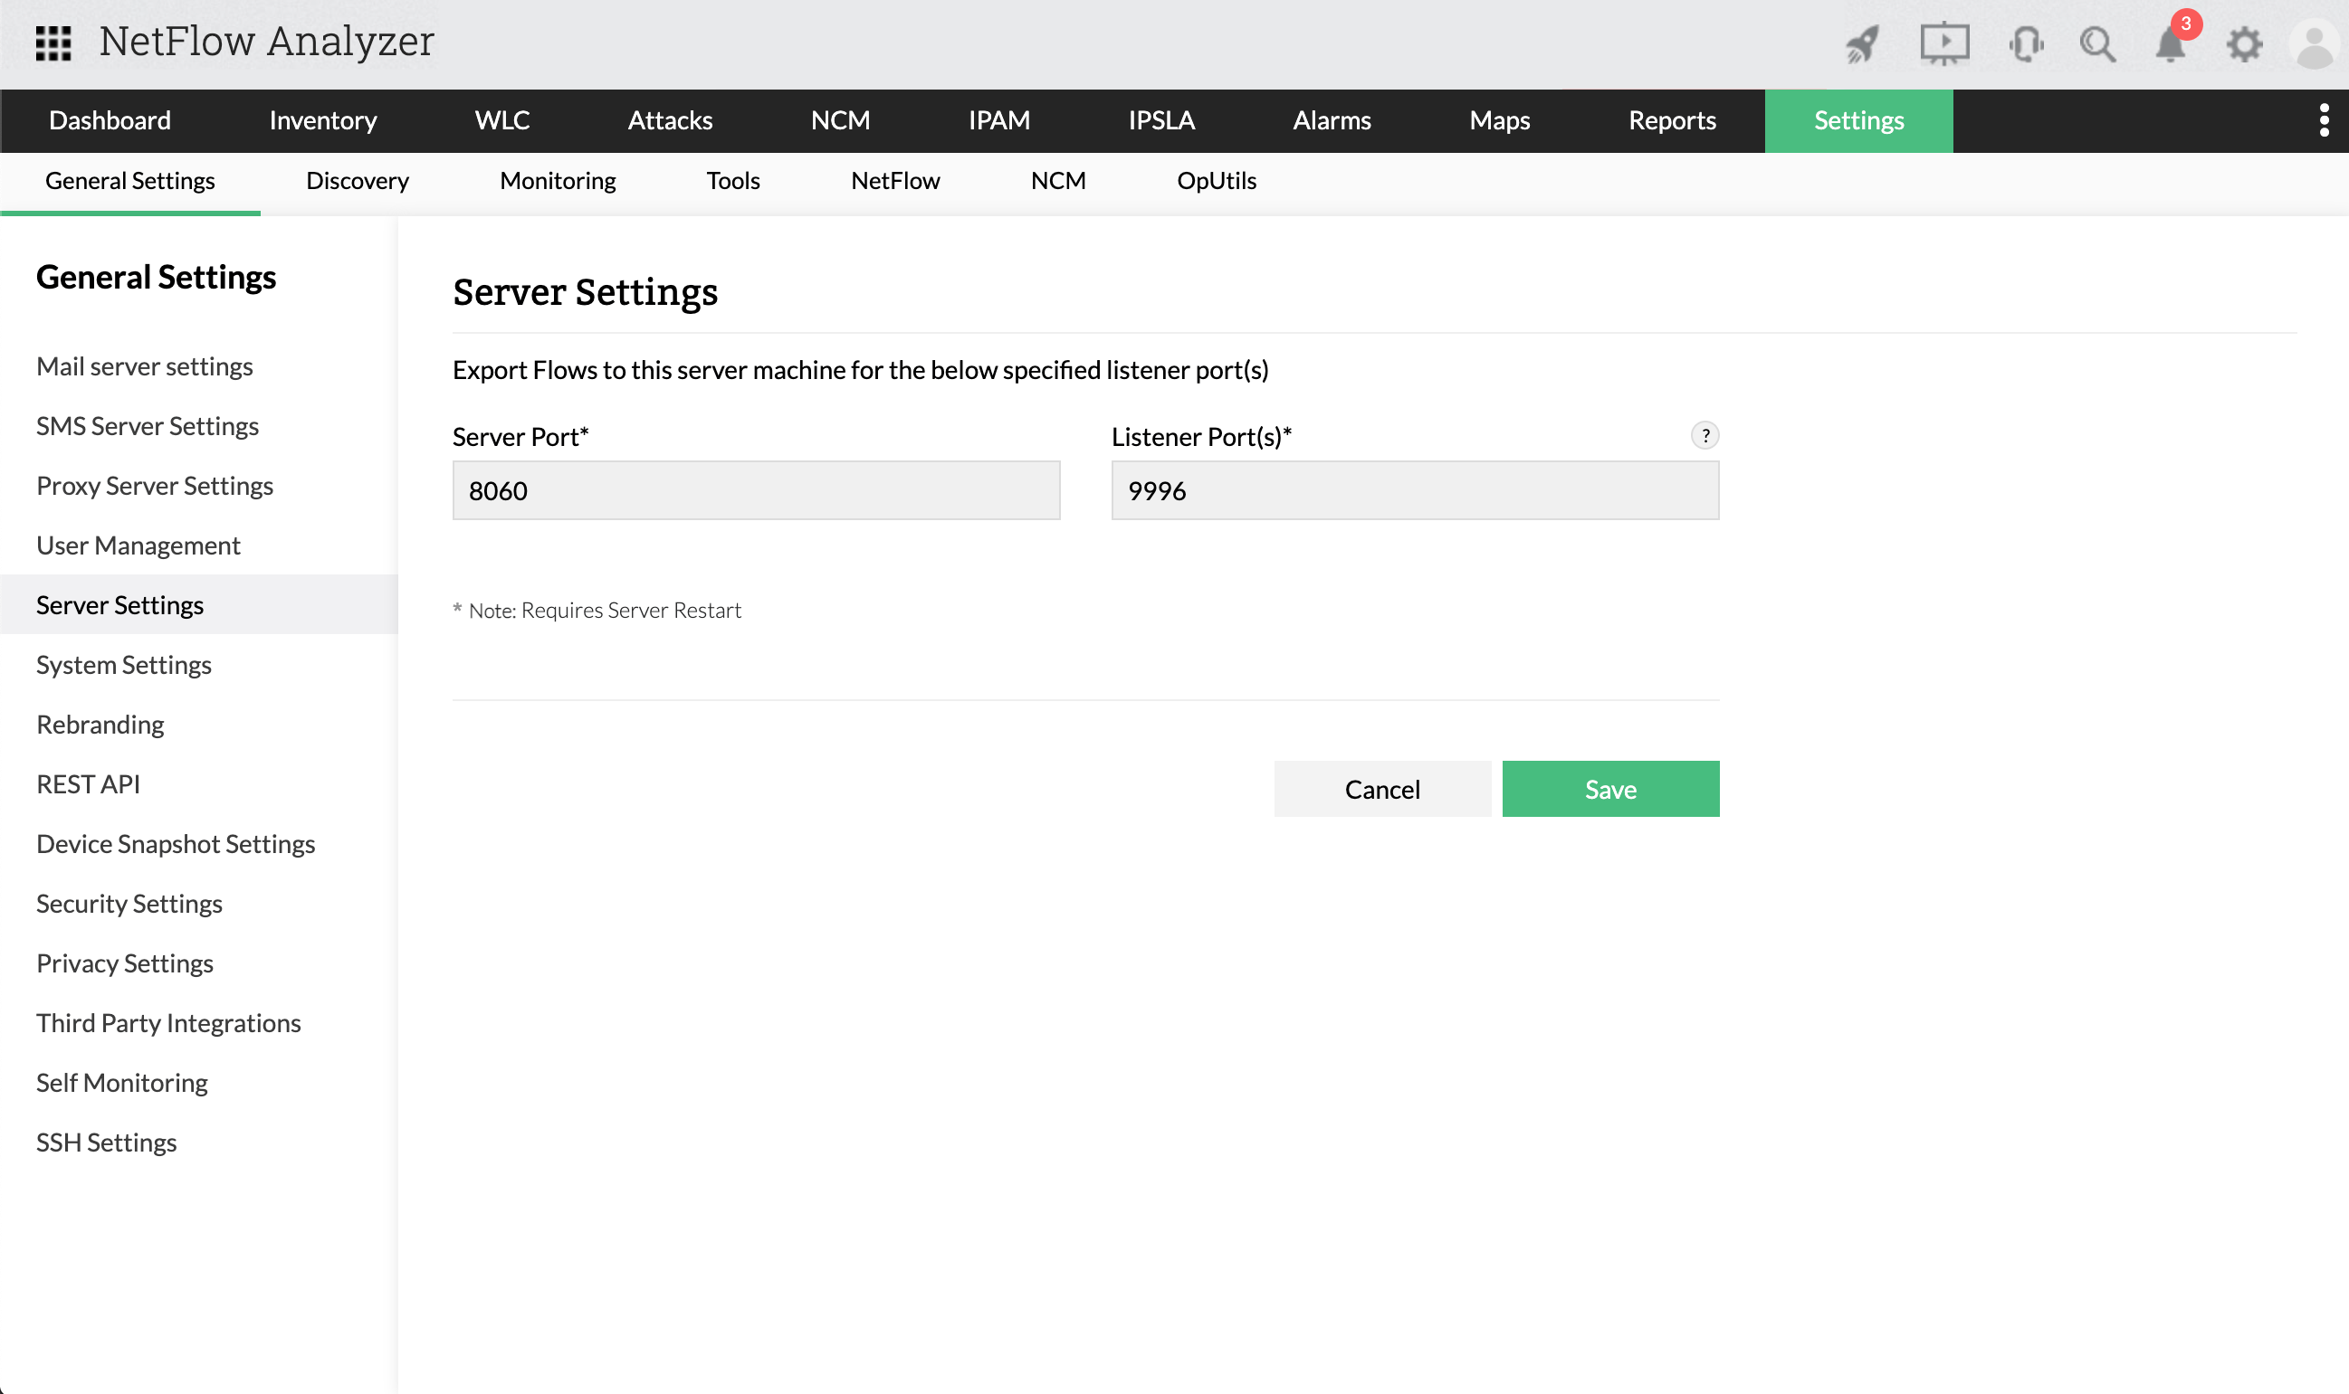
Task: Open Third Party Integrations settings
Action: click(x=169, y=1022)
